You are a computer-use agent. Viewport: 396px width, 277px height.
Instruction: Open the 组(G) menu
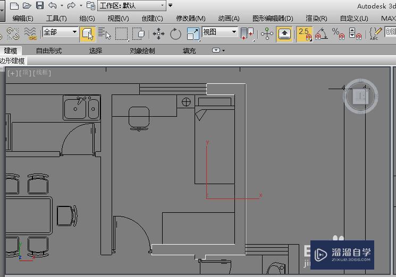87,19
